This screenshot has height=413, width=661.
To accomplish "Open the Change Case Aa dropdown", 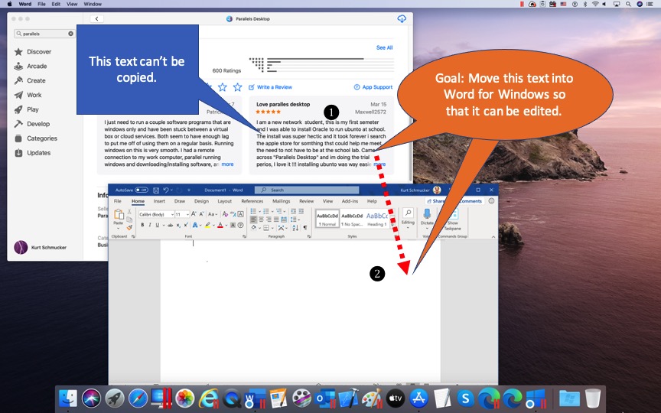I will pos(213,214).
